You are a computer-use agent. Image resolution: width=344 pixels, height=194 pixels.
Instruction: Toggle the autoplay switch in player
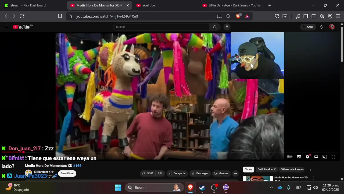[x=289, y=157]
